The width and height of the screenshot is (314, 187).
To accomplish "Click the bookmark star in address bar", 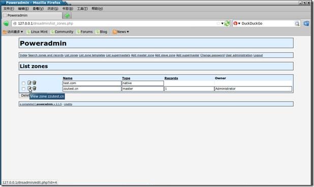I will coord(218,23).
